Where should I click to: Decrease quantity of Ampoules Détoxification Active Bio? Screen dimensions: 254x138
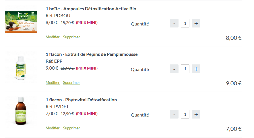pos(174,23)
